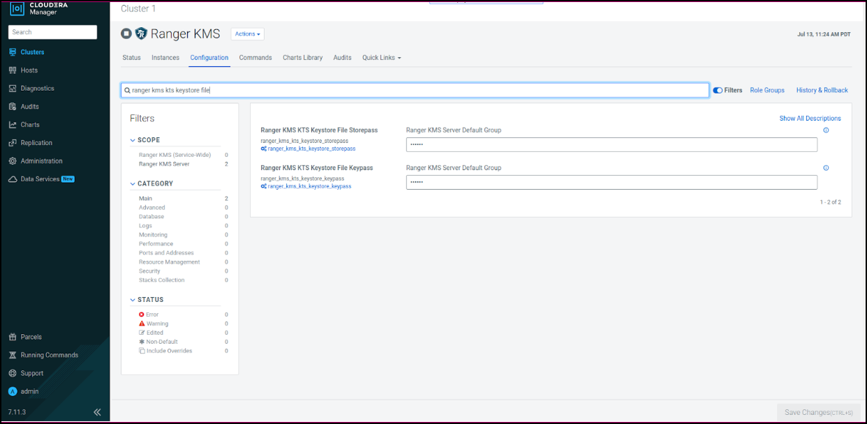
Task: Toggle the Include Overrides status filter
Action: coord(142,351)
